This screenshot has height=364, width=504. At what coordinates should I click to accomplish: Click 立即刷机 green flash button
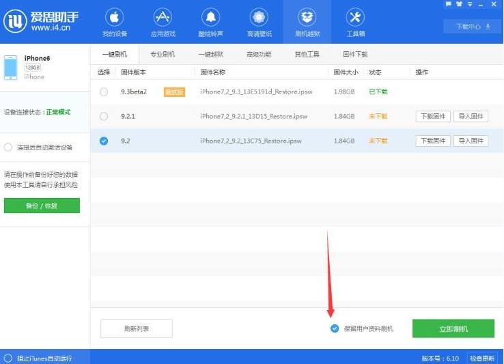453,328
